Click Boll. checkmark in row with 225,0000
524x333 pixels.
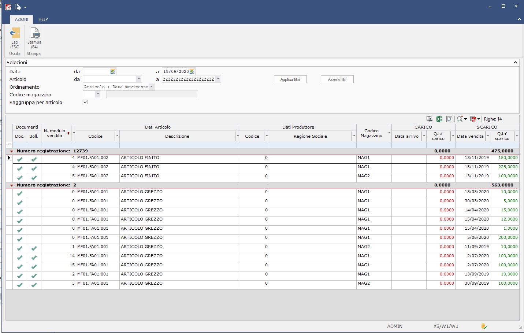[34, 169]
